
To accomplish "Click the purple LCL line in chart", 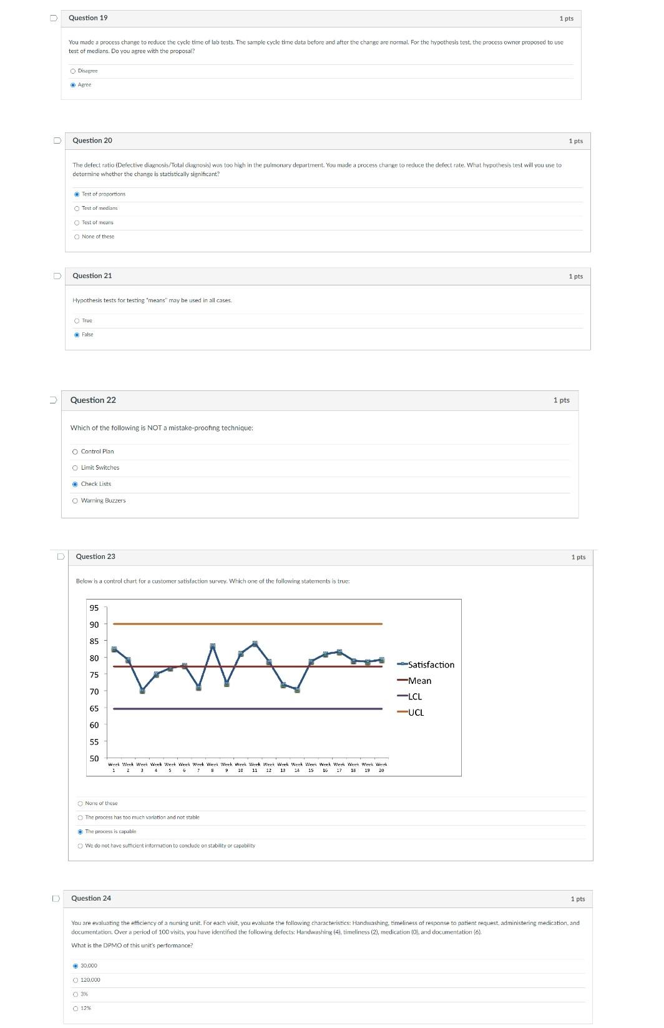I will [x=247, y=709].
